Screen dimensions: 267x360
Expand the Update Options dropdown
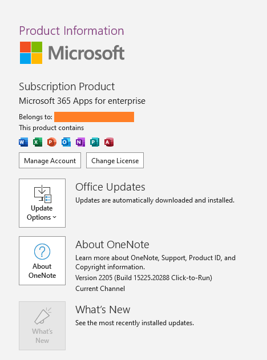pyautogui.click(x=42, y=203)
